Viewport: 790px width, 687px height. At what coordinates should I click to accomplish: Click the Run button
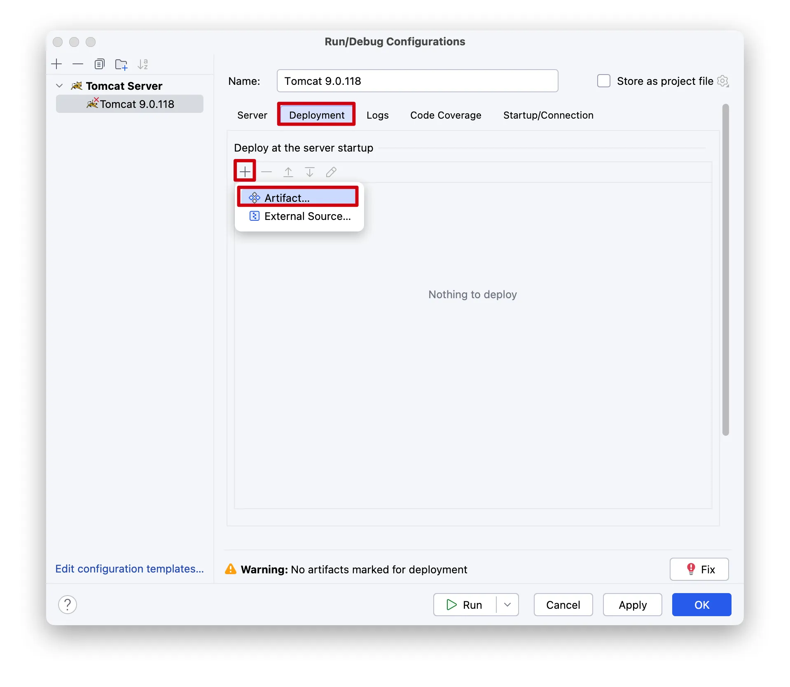pyautogui.click(x=465, y=605)
